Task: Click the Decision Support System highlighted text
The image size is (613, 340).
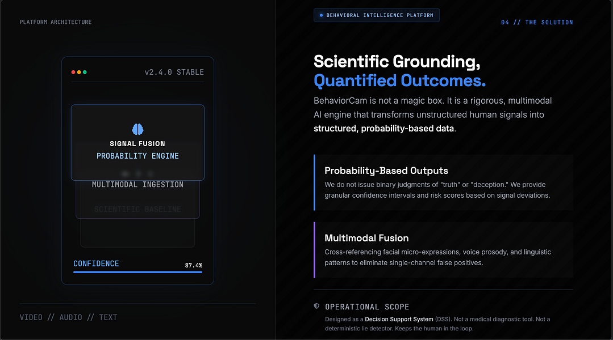Action: coord(399,319)
